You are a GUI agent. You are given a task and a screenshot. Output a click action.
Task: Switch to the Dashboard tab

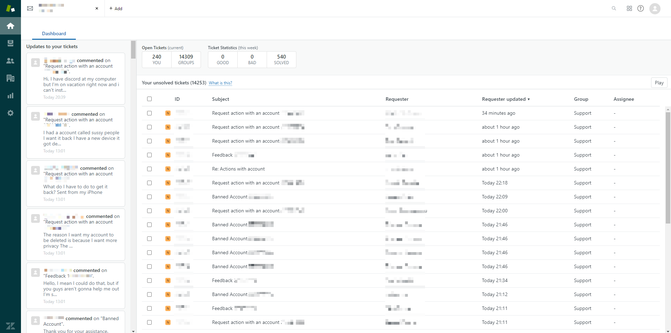54,33
